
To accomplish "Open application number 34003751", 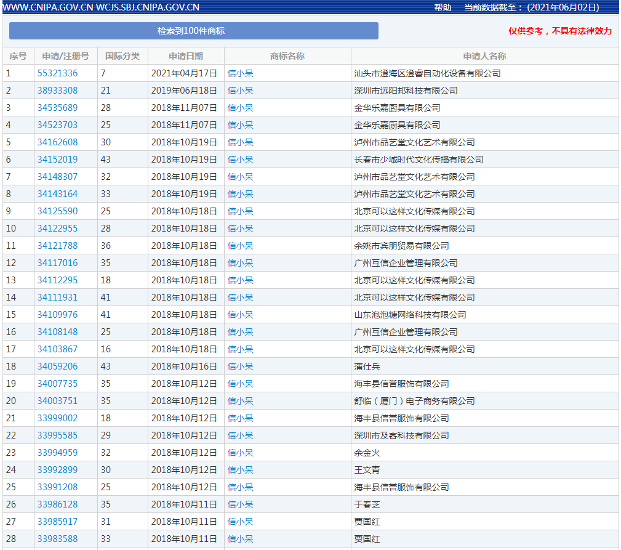I will pyautogui.click(x=57, y=400).
